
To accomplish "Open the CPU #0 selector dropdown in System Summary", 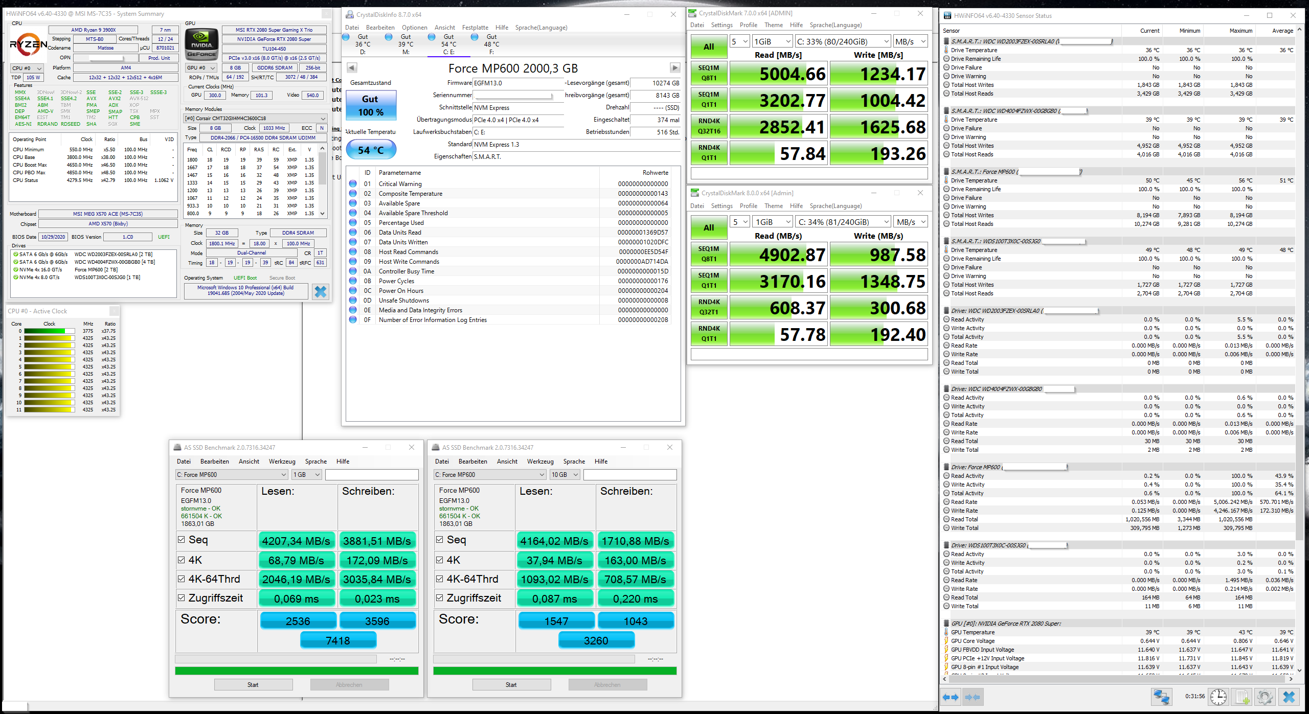I will coord(27,68).
